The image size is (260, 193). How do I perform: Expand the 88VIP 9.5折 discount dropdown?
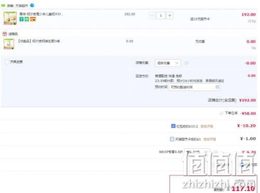(x=197, y=152)
